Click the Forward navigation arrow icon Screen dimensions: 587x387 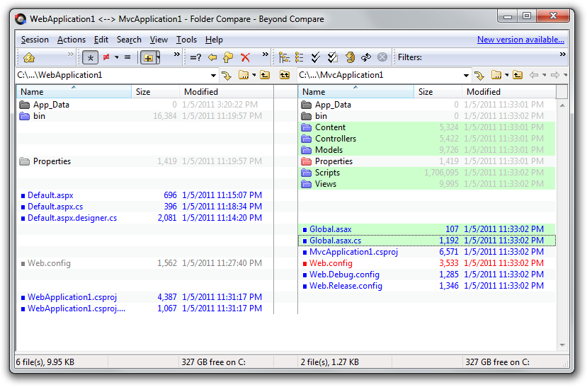(x=555, y=75)
